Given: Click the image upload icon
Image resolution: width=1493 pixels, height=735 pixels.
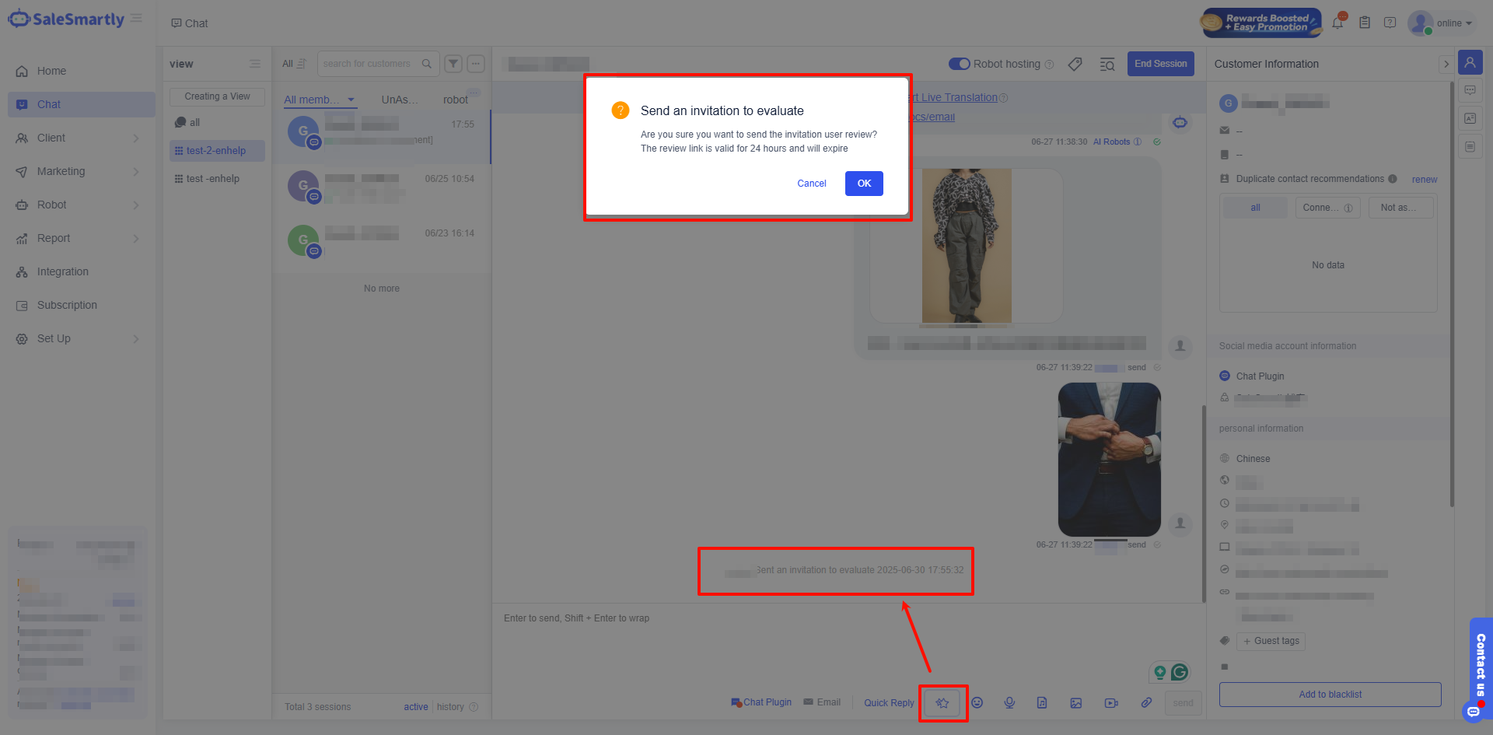Looking at the screenshot, I should click(1076, 703).
